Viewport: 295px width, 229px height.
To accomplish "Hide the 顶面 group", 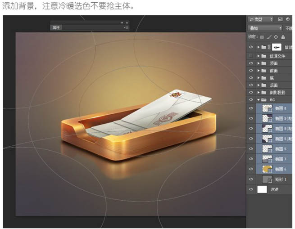I will click(x=251, y=63).
